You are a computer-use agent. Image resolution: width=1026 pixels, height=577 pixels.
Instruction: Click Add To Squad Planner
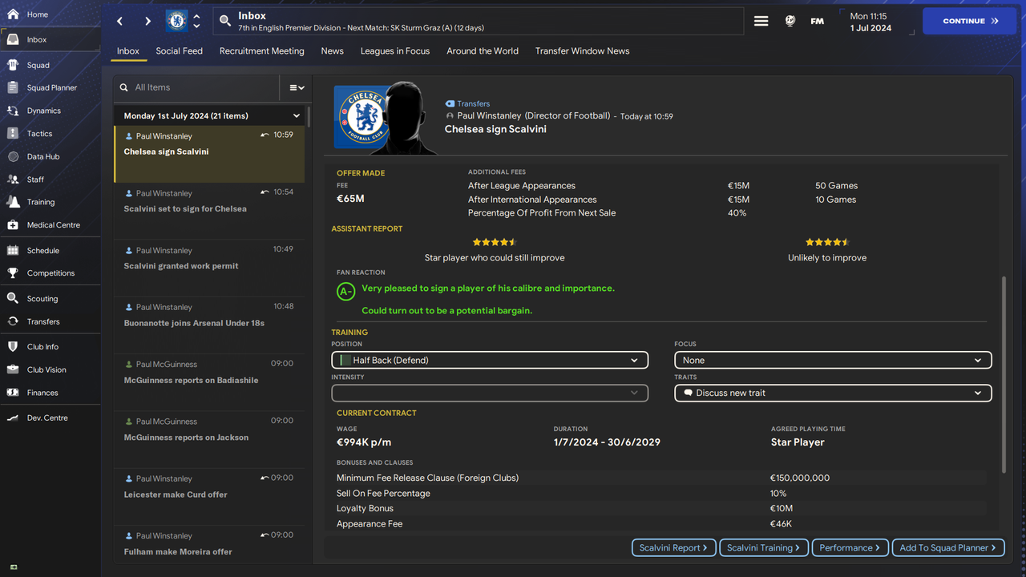[x=948, y=548]
